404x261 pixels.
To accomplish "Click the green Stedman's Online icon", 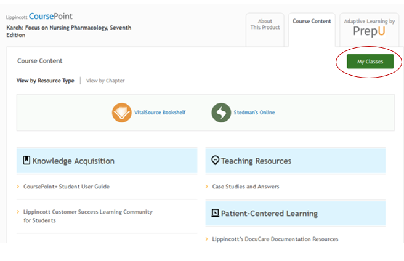I will (221, 113).
